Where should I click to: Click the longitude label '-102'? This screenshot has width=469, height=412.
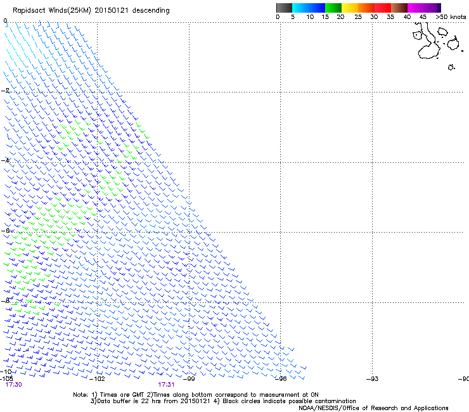(97, 379)
